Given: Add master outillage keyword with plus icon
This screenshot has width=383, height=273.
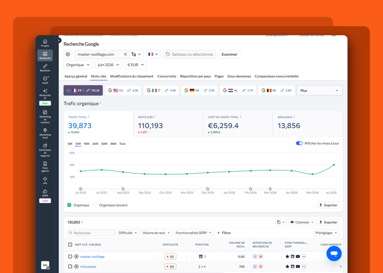Looking at the screenshot, I should pyautogui.click(x=76, y=257).
